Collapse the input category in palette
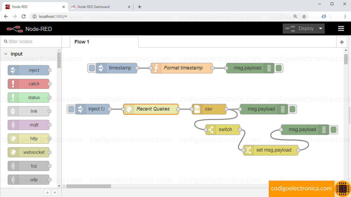 6,54
